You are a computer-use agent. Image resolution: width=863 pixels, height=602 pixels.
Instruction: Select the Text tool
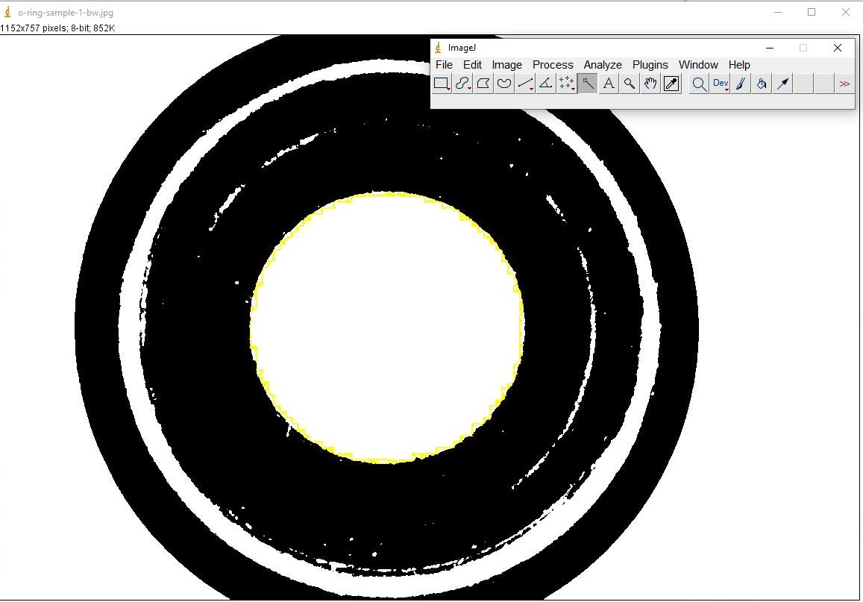point(609,84)
